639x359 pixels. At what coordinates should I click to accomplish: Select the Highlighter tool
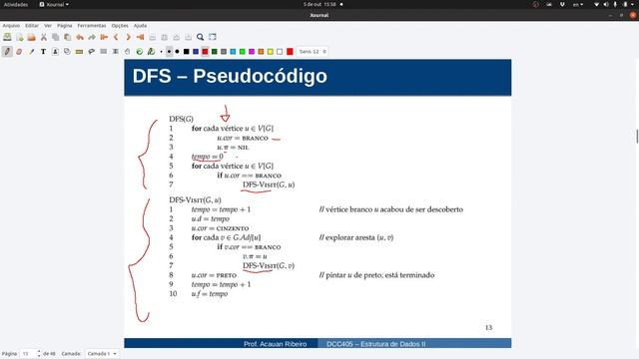(x=31, y=52)
